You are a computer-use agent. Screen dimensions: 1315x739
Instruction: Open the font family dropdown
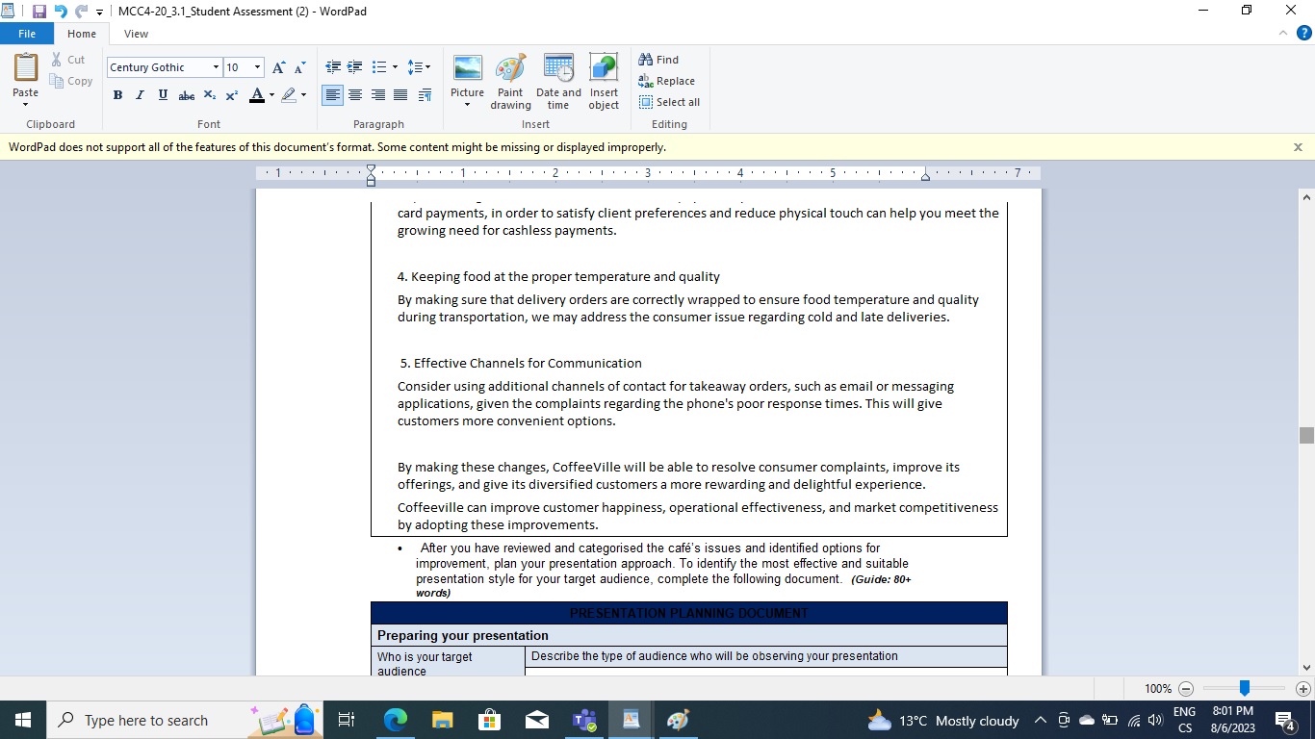[216, 67]
